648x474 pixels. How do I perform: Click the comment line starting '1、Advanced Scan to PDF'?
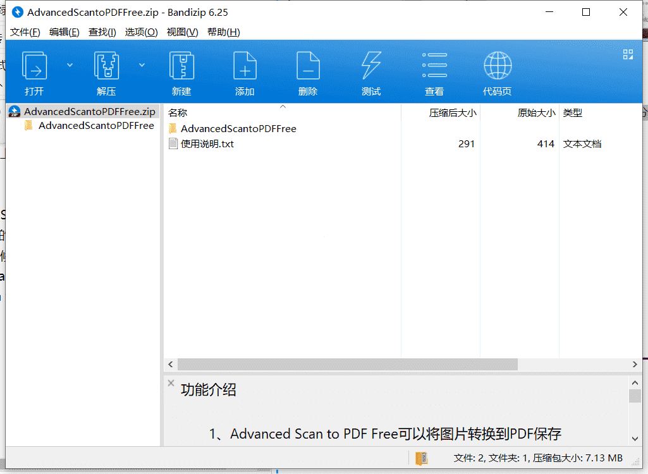(x=385, y=434)
